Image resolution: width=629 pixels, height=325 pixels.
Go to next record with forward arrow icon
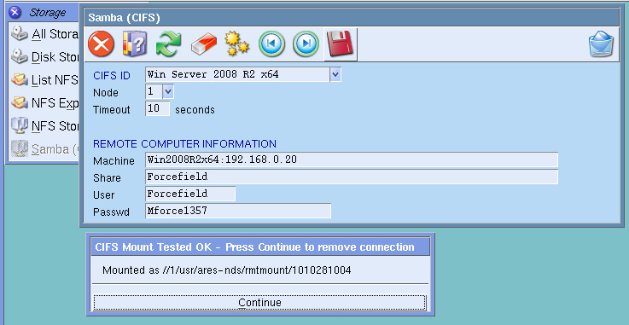[x=306, y=44]
